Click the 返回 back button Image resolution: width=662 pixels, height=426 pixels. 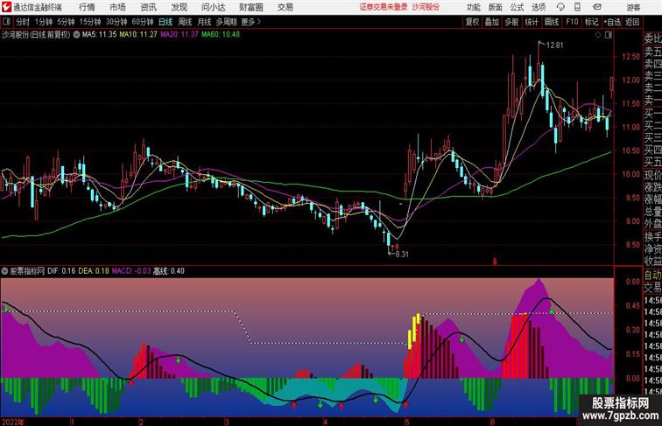(x=632, y=22)
